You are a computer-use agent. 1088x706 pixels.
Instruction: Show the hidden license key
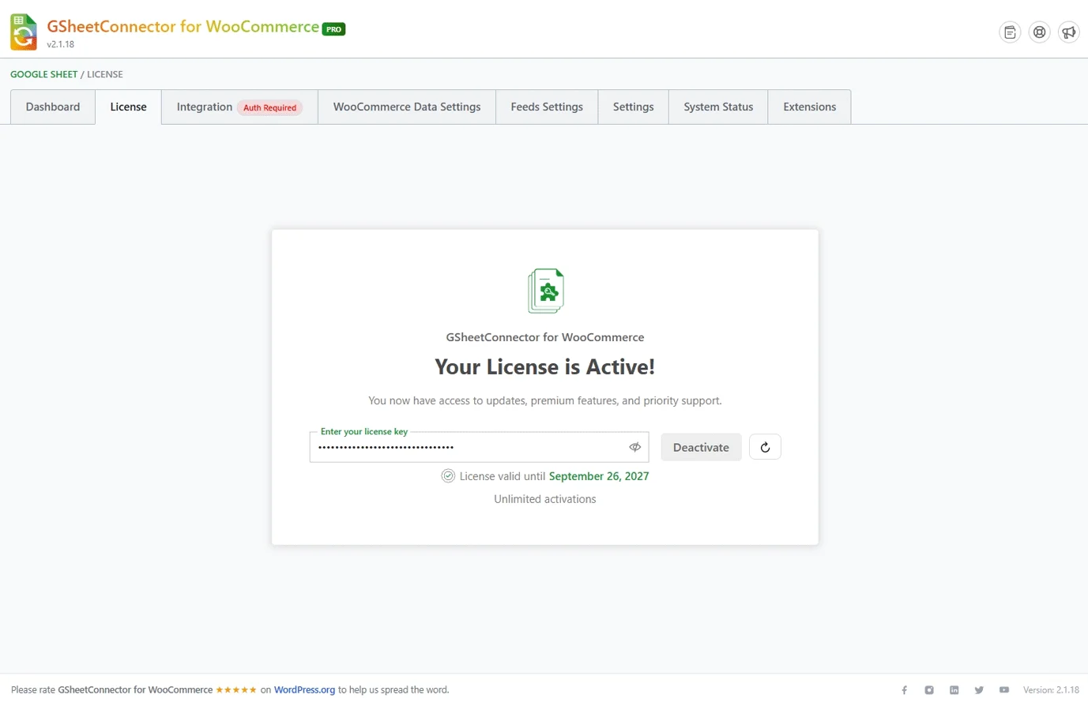pos(634,447)
